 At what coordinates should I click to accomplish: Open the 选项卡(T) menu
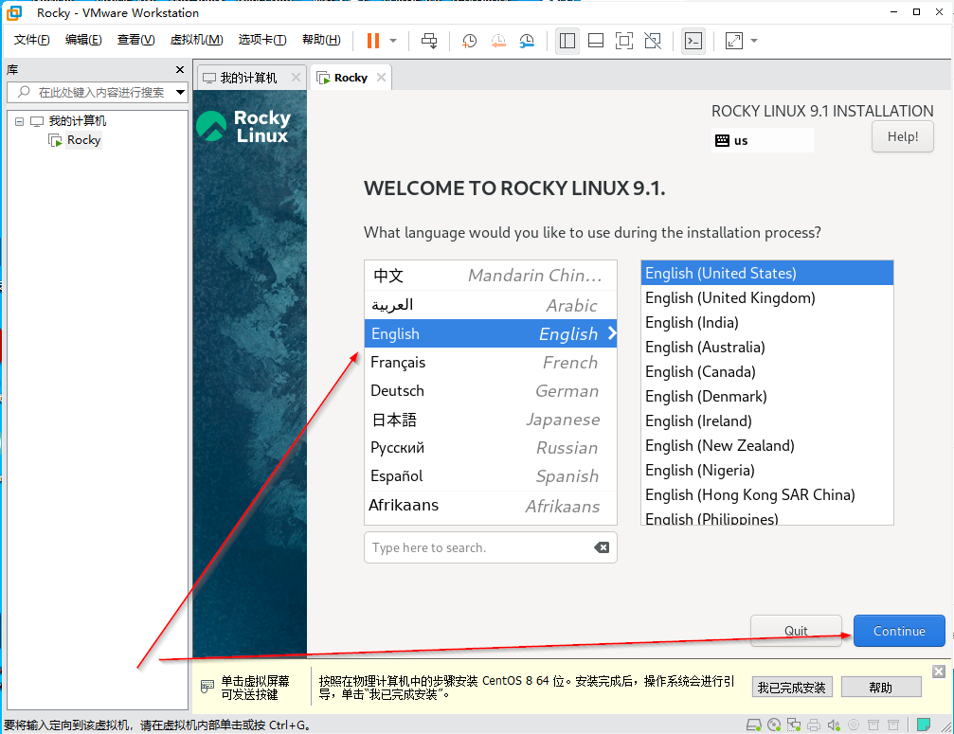click(262, 40)
